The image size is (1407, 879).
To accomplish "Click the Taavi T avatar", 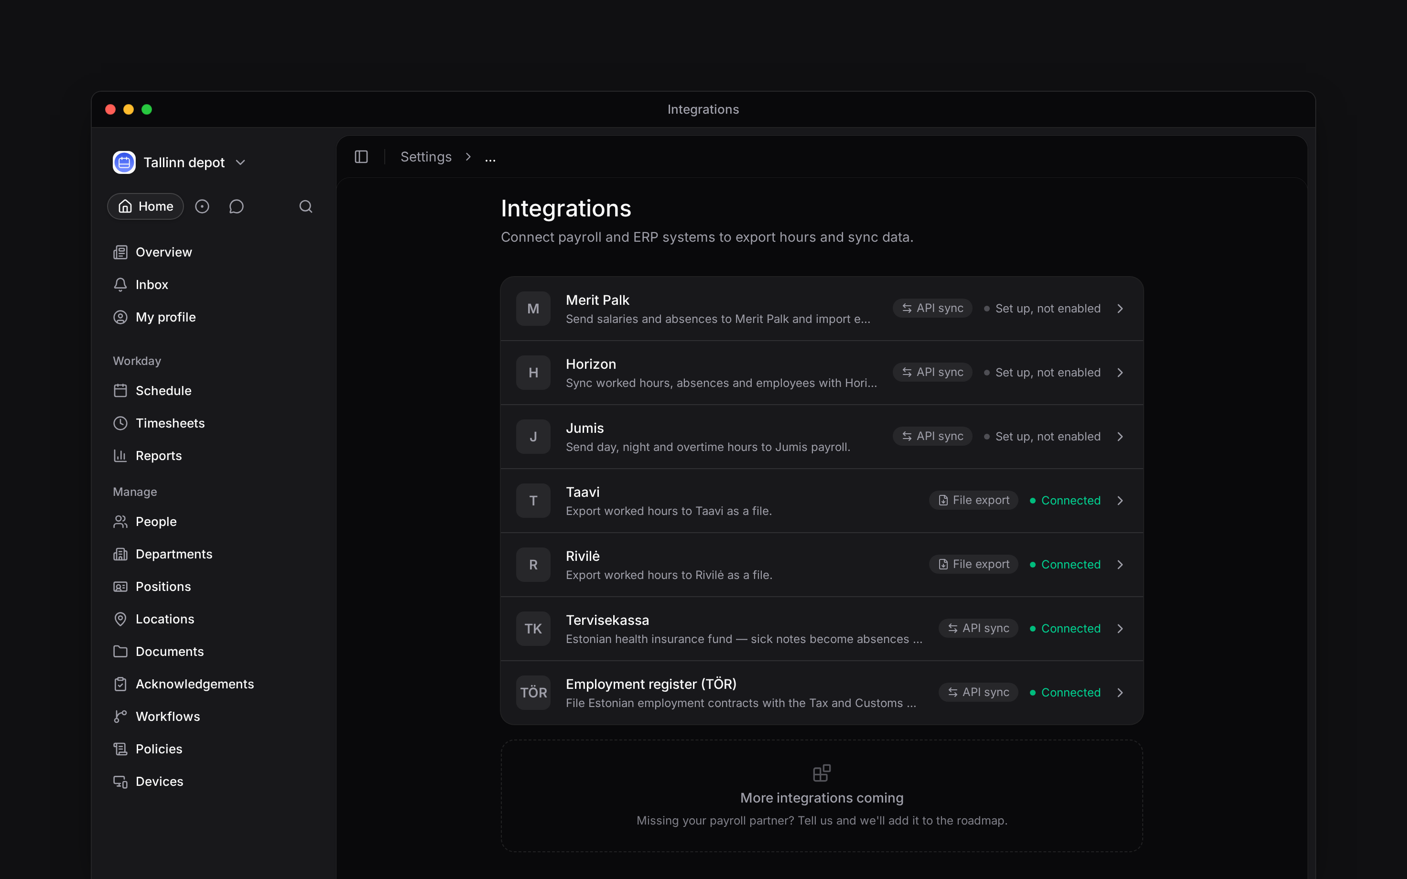I will (533, 501).
